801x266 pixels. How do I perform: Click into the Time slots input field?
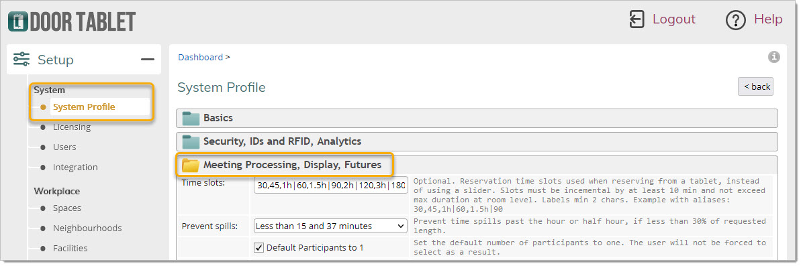[x=330, y=186]
